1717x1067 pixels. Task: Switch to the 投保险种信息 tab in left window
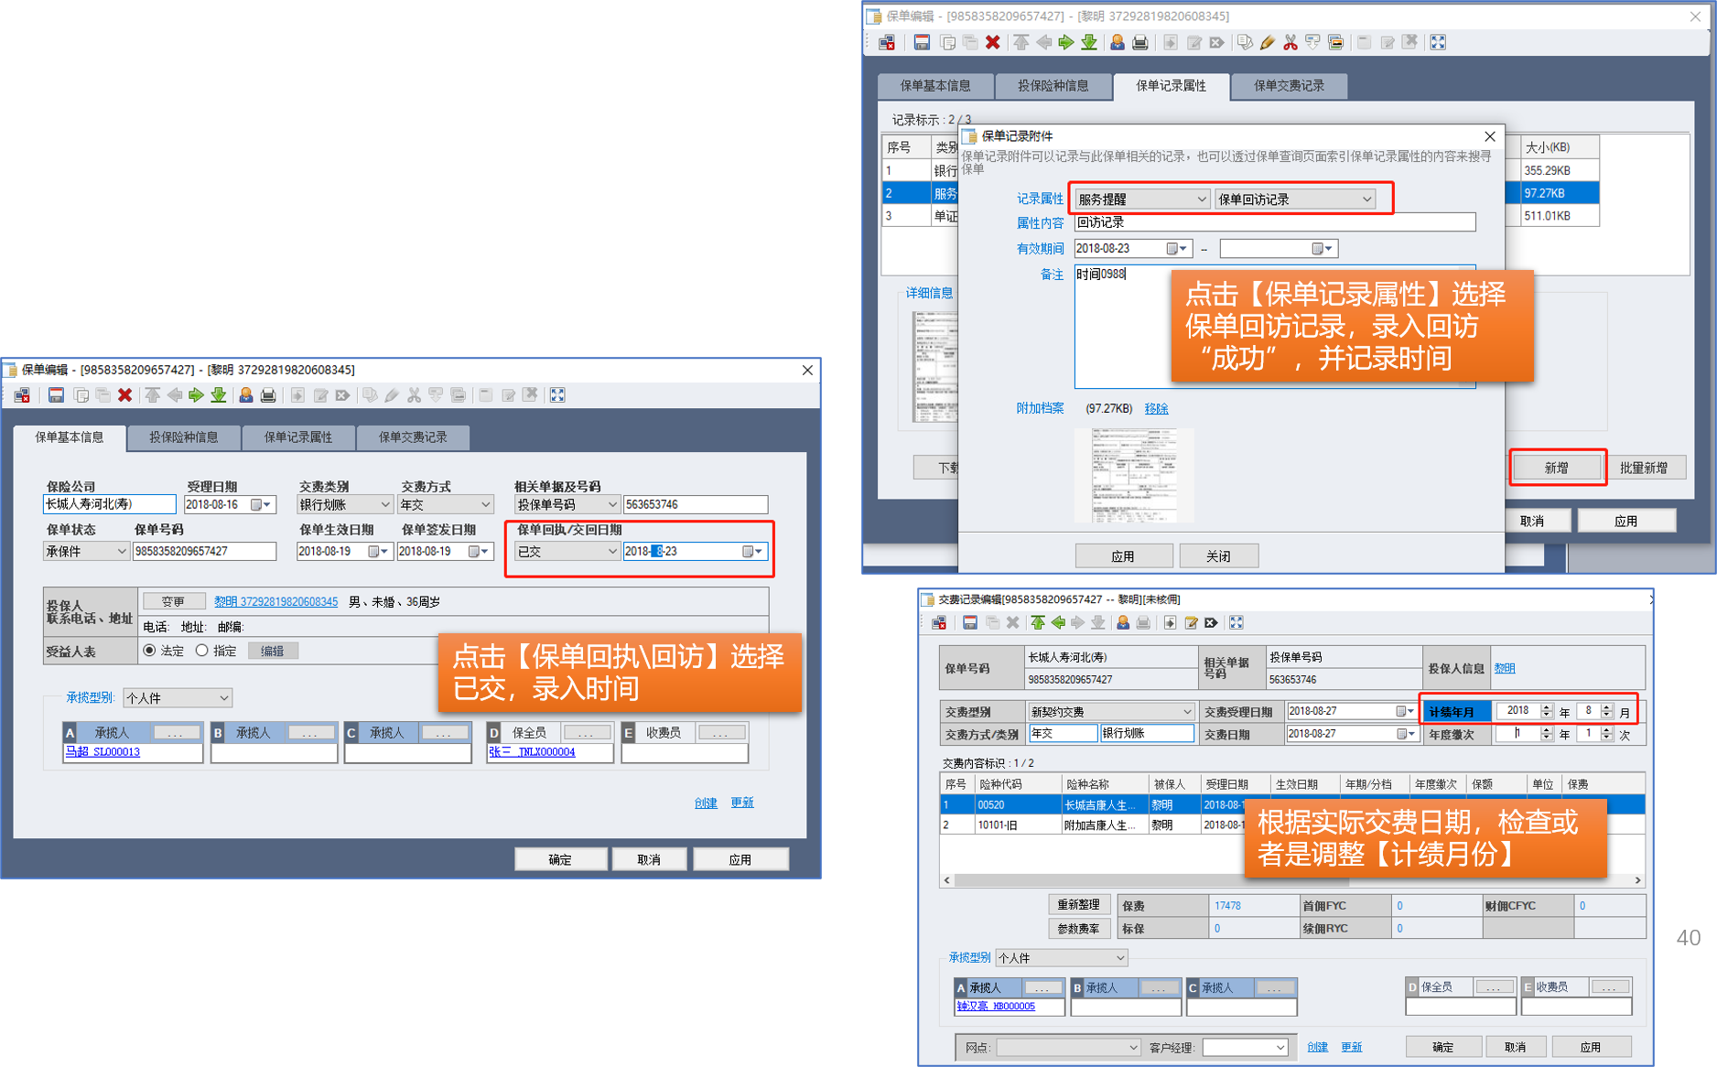[x=184, y=437]
